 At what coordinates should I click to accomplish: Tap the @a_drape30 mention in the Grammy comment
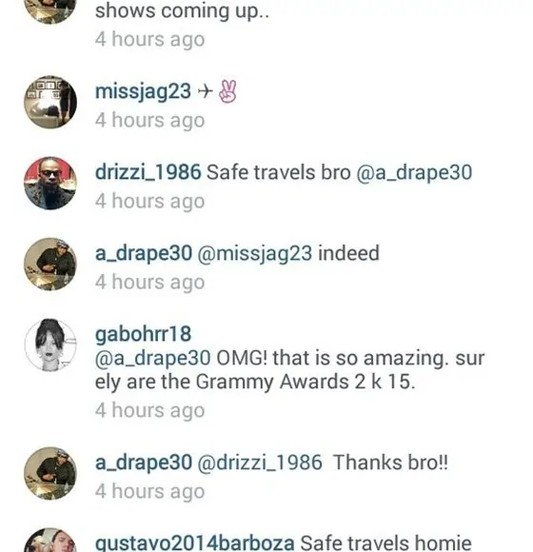point(153,359)
